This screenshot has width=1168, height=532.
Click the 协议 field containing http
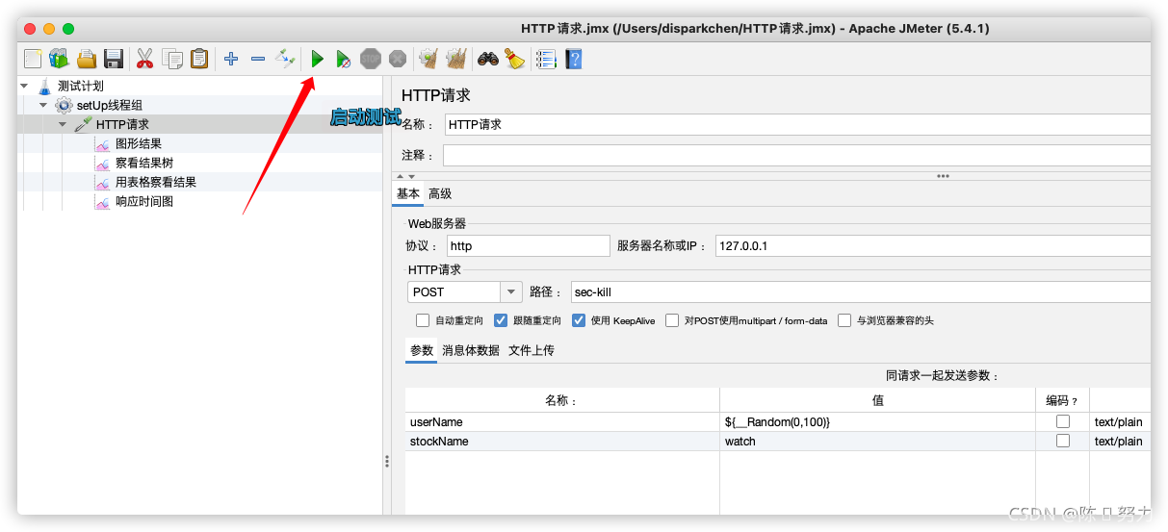click(528, 245)
